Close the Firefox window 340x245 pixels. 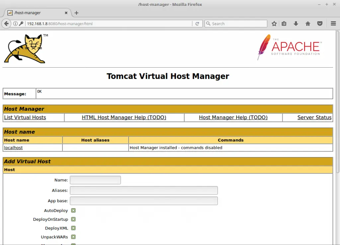(334, 4)
